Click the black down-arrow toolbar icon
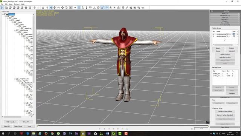The image size is (241, 136). pos(47,8)
